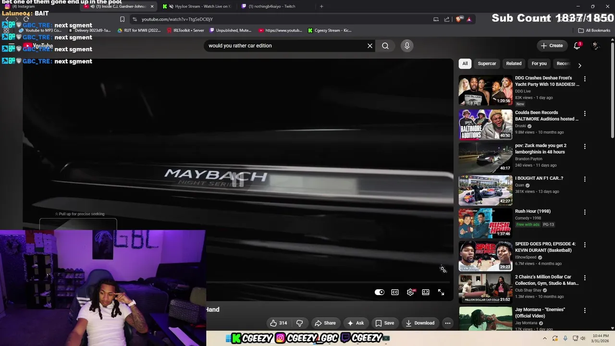Open more video actions (three dots)
615x346 pixels.
[x=448, y=323]
